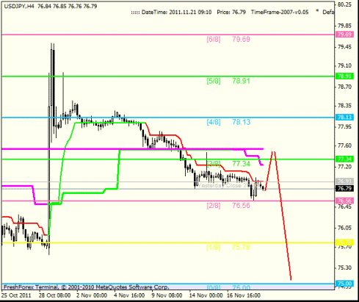Click the 77.60 price axis value

coord(344,145)
